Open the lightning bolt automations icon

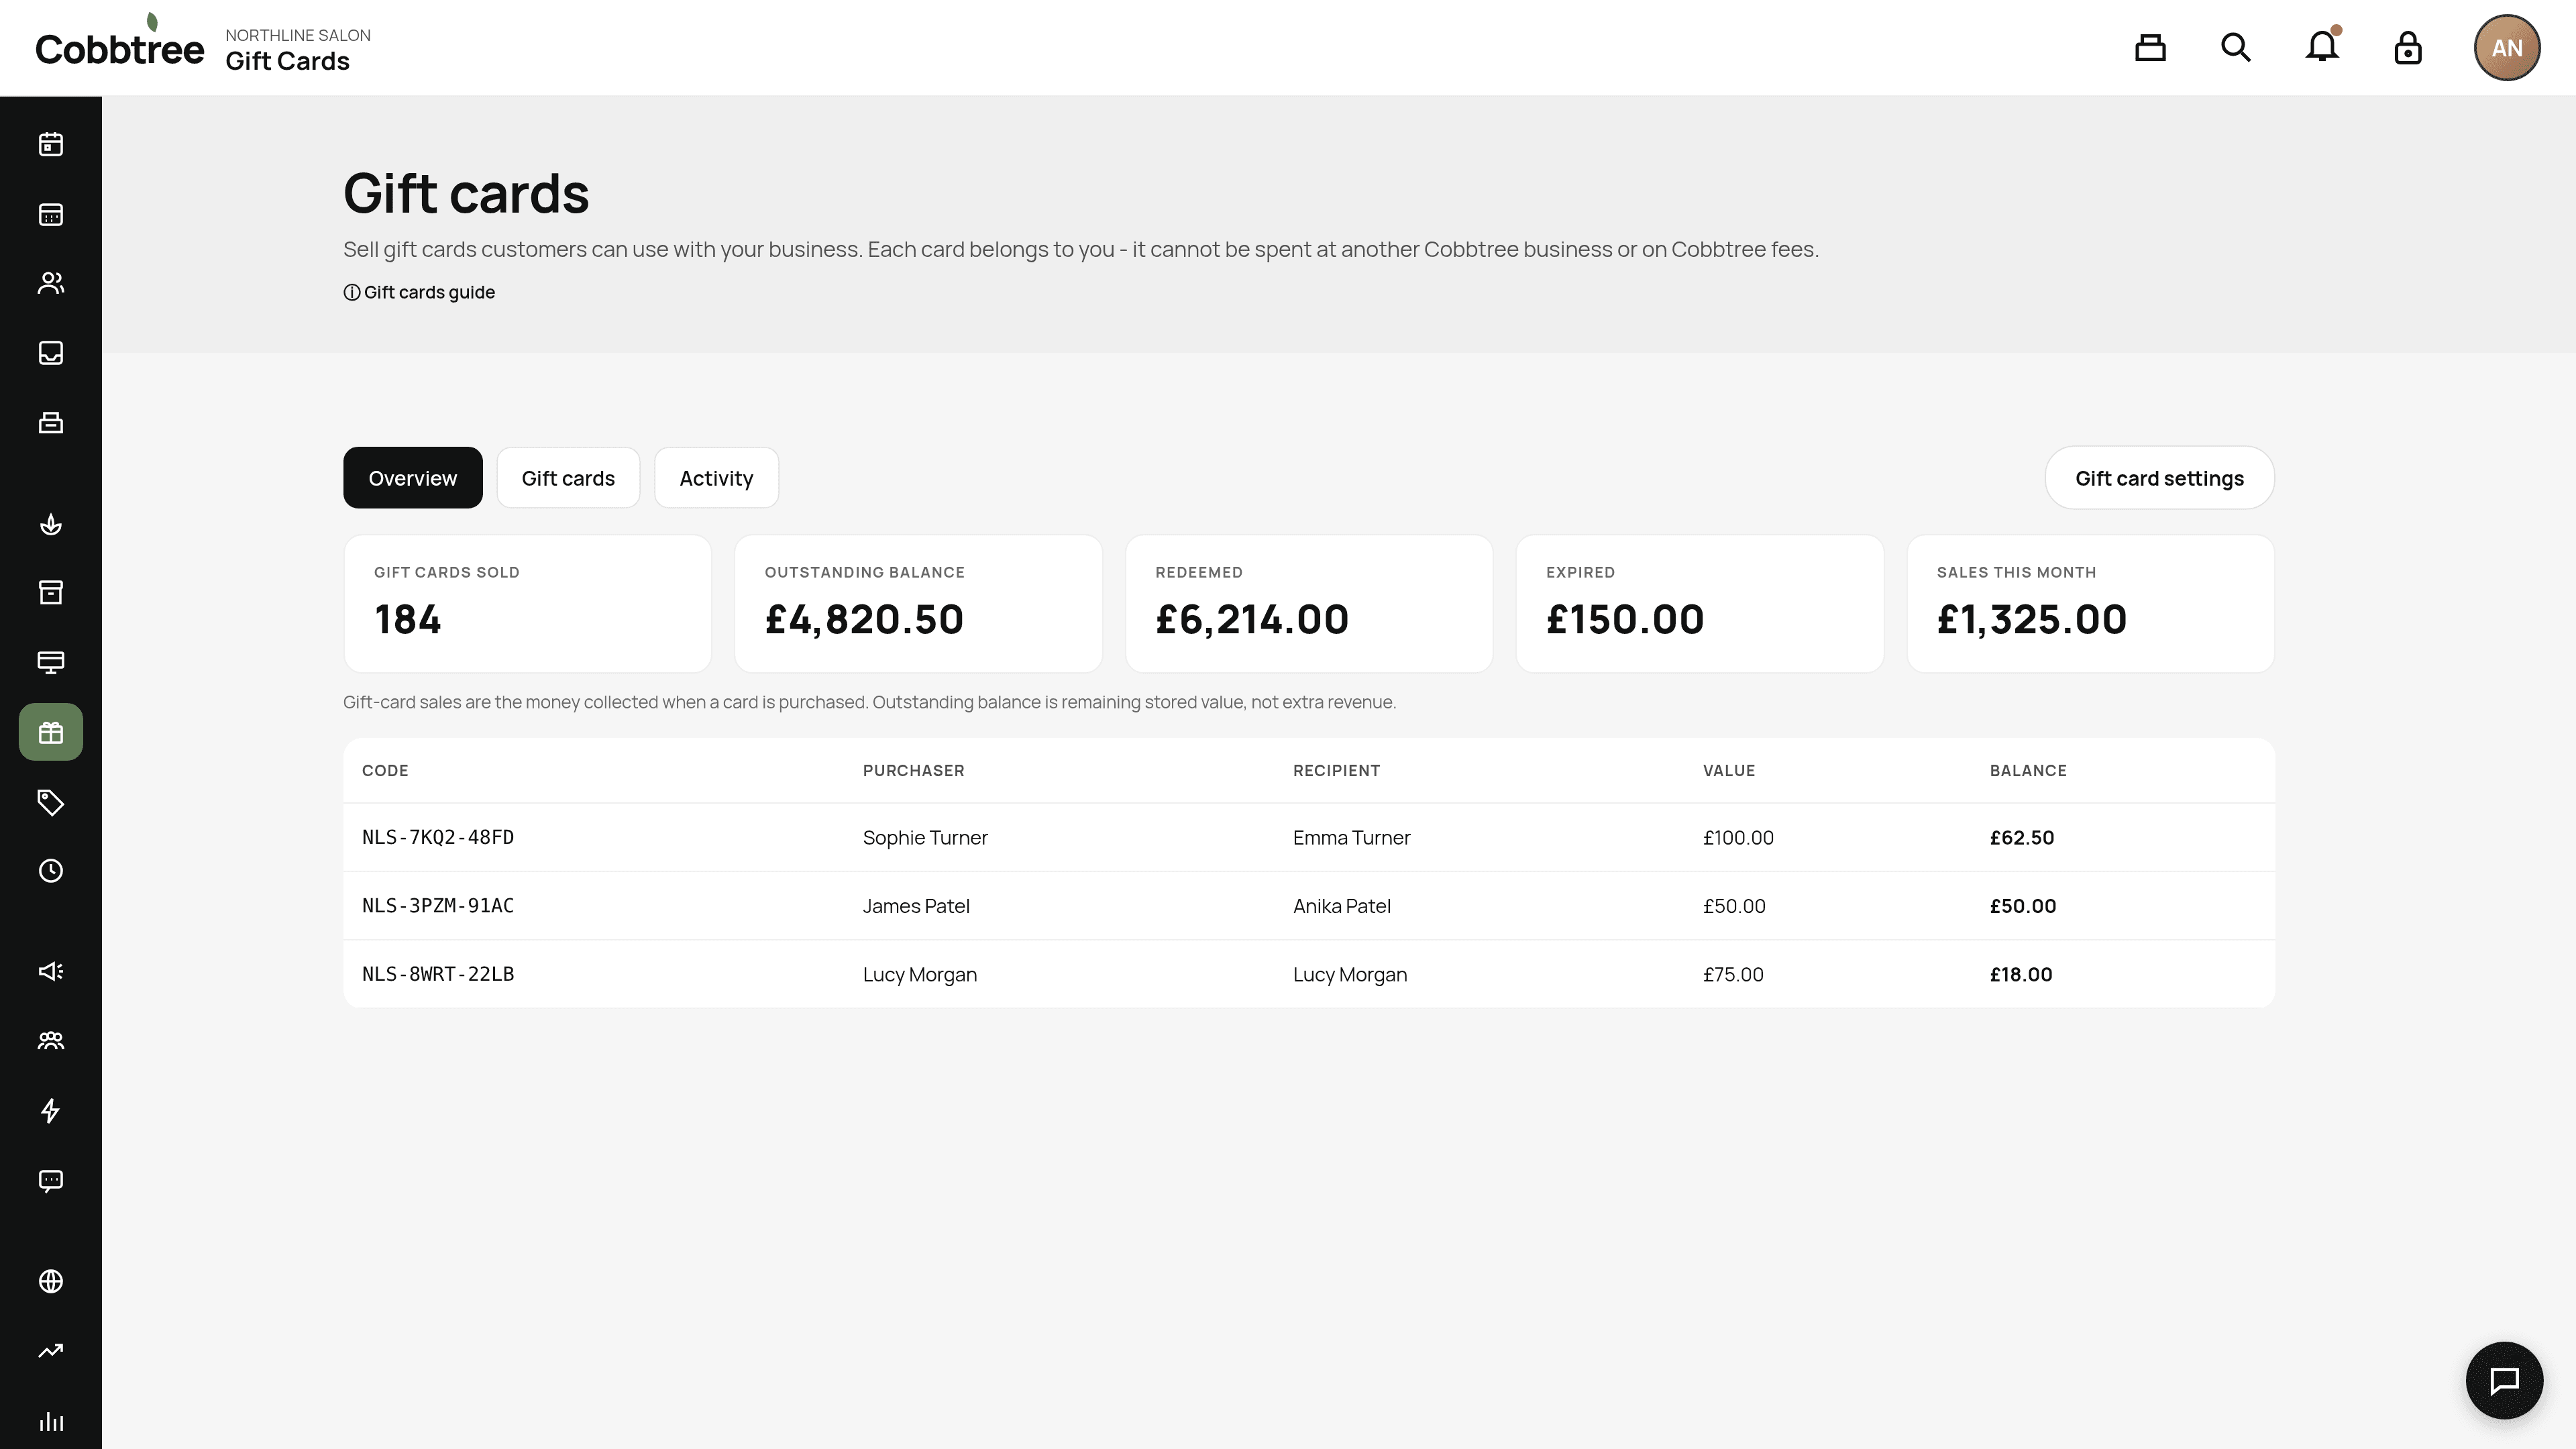[51, 1111]
